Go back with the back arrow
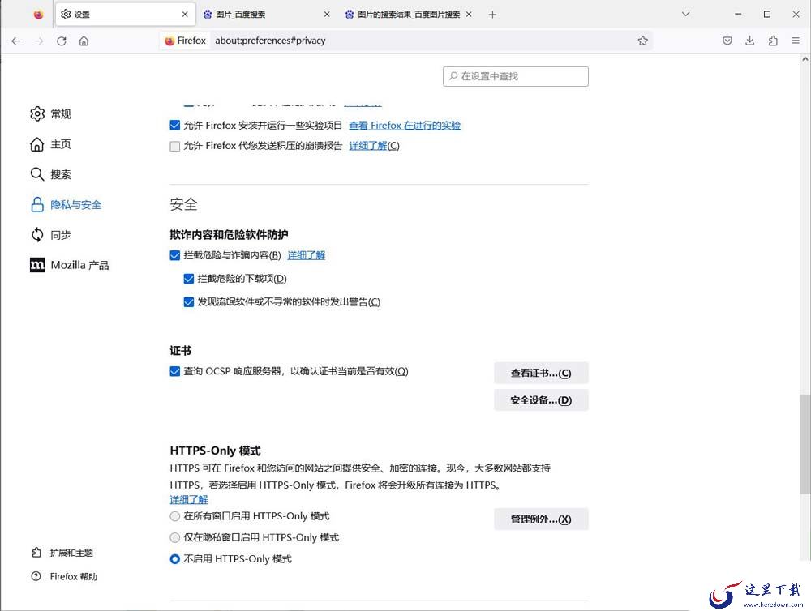 (x=16, y=41)
